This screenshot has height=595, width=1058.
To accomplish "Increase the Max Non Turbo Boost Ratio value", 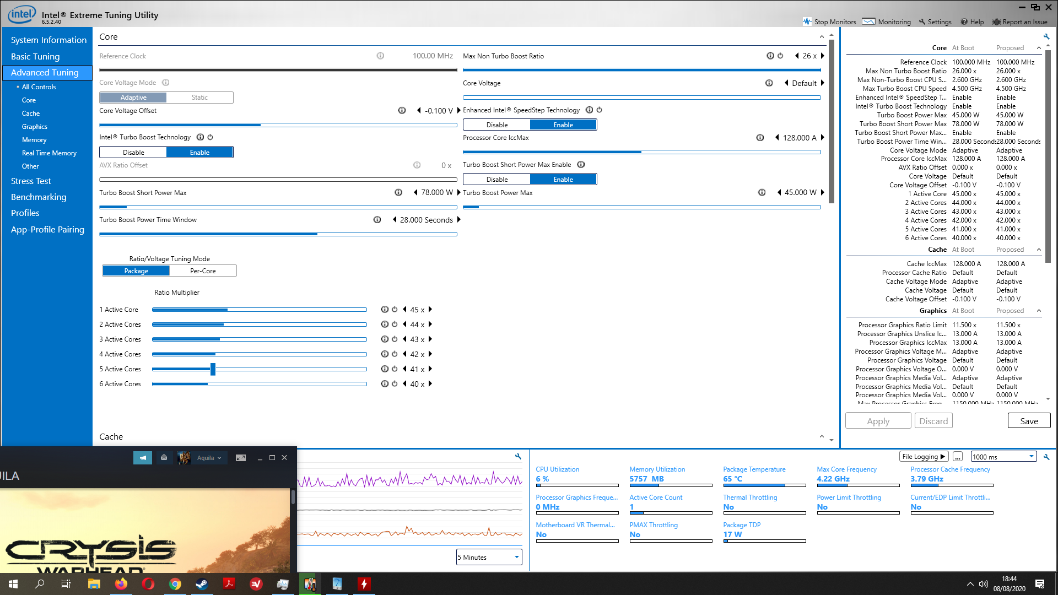I will (x=822, y=56).
